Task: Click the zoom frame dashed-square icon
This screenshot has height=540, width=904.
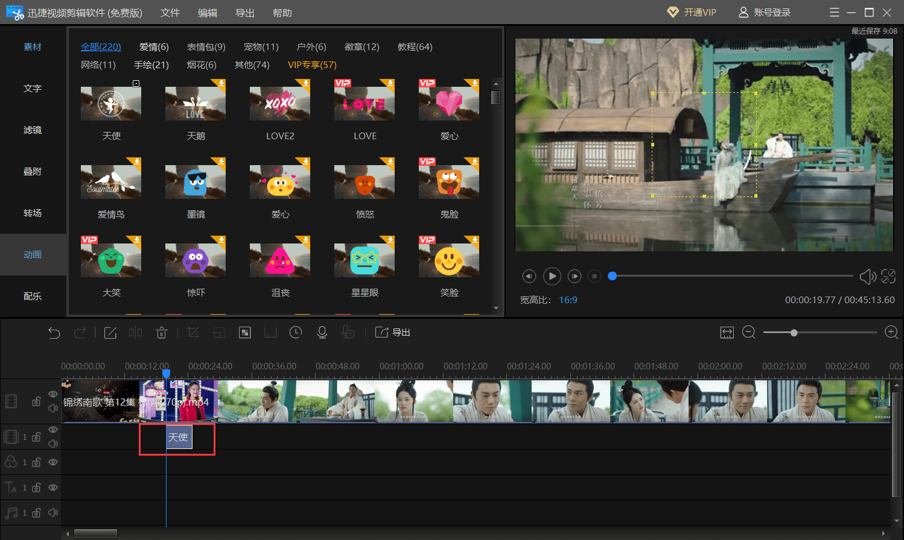Action: [219, 333]
